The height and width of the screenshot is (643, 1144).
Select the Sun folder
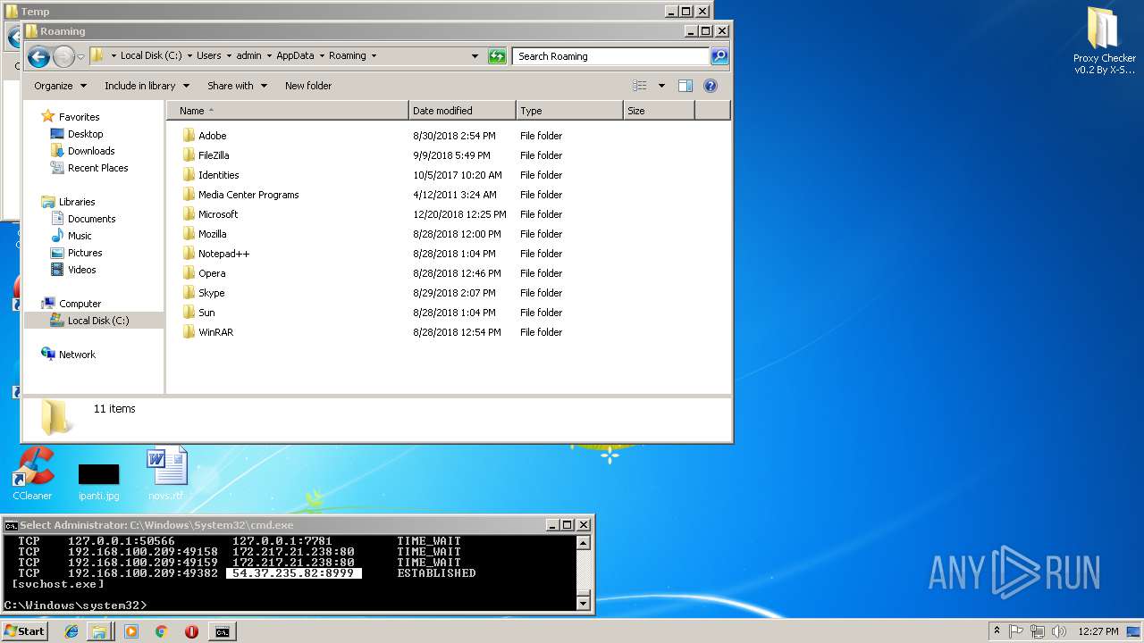click(x=198, y=313)
